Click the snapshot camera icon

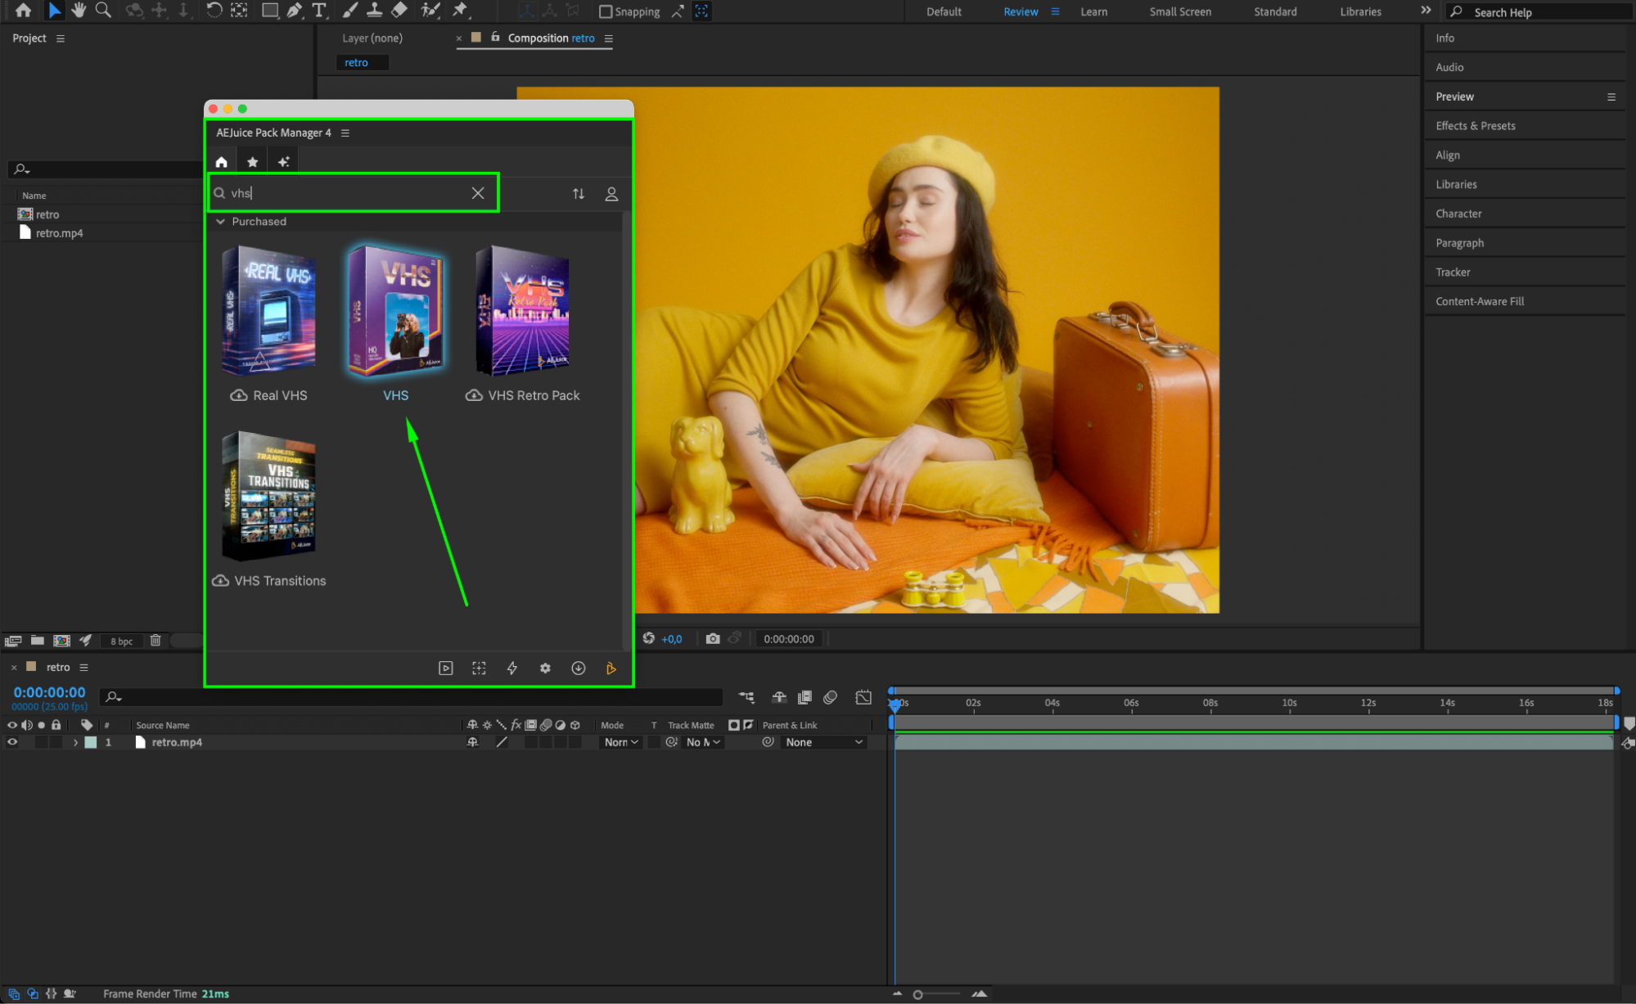click(x=713, y=638)
